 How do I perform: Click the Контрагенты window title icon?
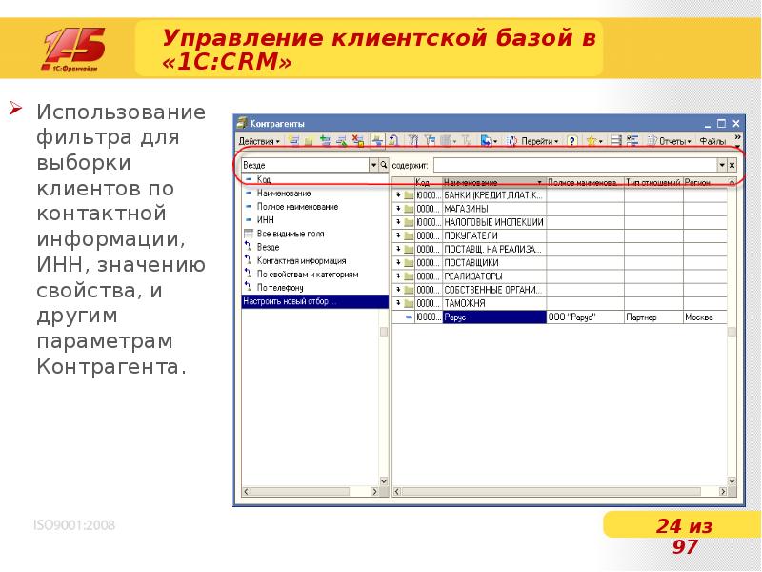point(241,123)
